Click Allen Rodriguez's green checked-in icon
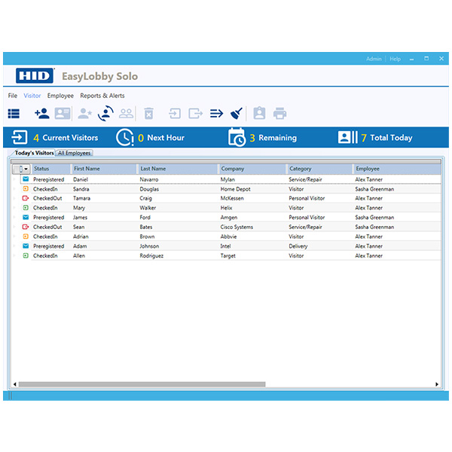 [x=26, y=255]
